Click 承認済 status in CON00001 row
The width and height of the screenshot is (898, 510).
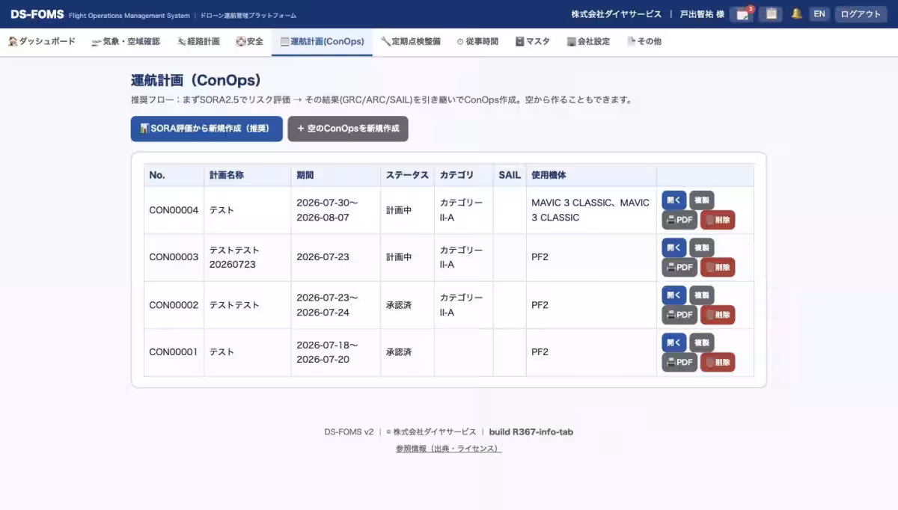[x=399, y=352]
